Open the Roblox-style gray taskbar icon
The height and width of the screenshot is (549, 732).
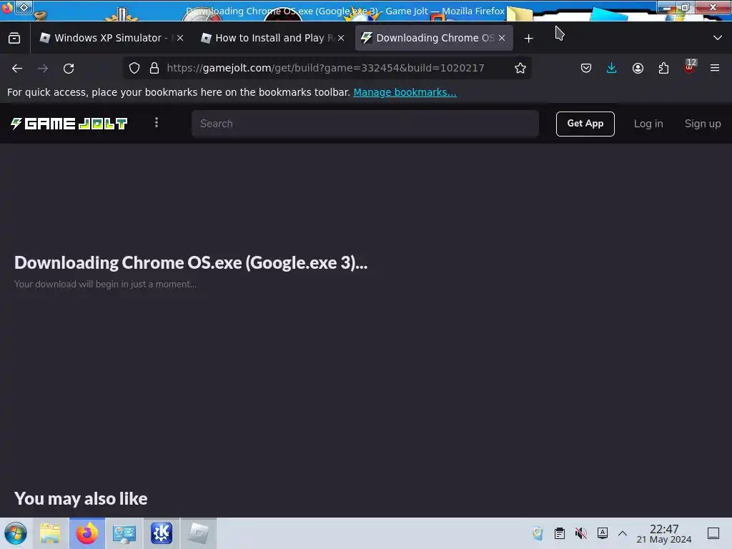pos(199,533)
